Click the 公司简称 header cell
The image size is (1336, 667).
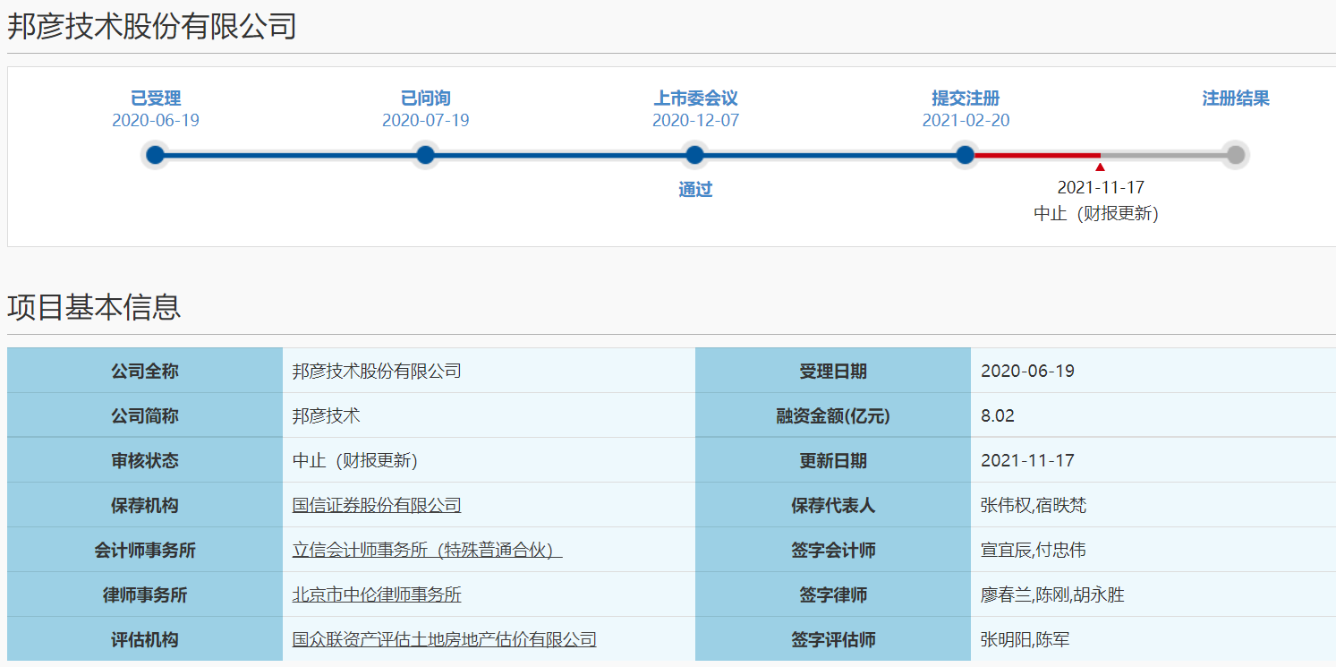[x=145, y=415]
